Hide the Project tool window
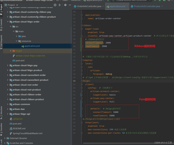The width and height of the screenshot is (174, 145). coord(70,5)
